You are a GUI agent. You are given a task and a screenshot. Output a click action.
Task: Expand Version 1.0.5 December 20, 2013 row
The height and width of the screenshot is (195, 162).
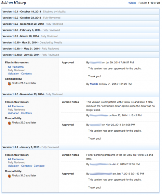tap(80, 24)
